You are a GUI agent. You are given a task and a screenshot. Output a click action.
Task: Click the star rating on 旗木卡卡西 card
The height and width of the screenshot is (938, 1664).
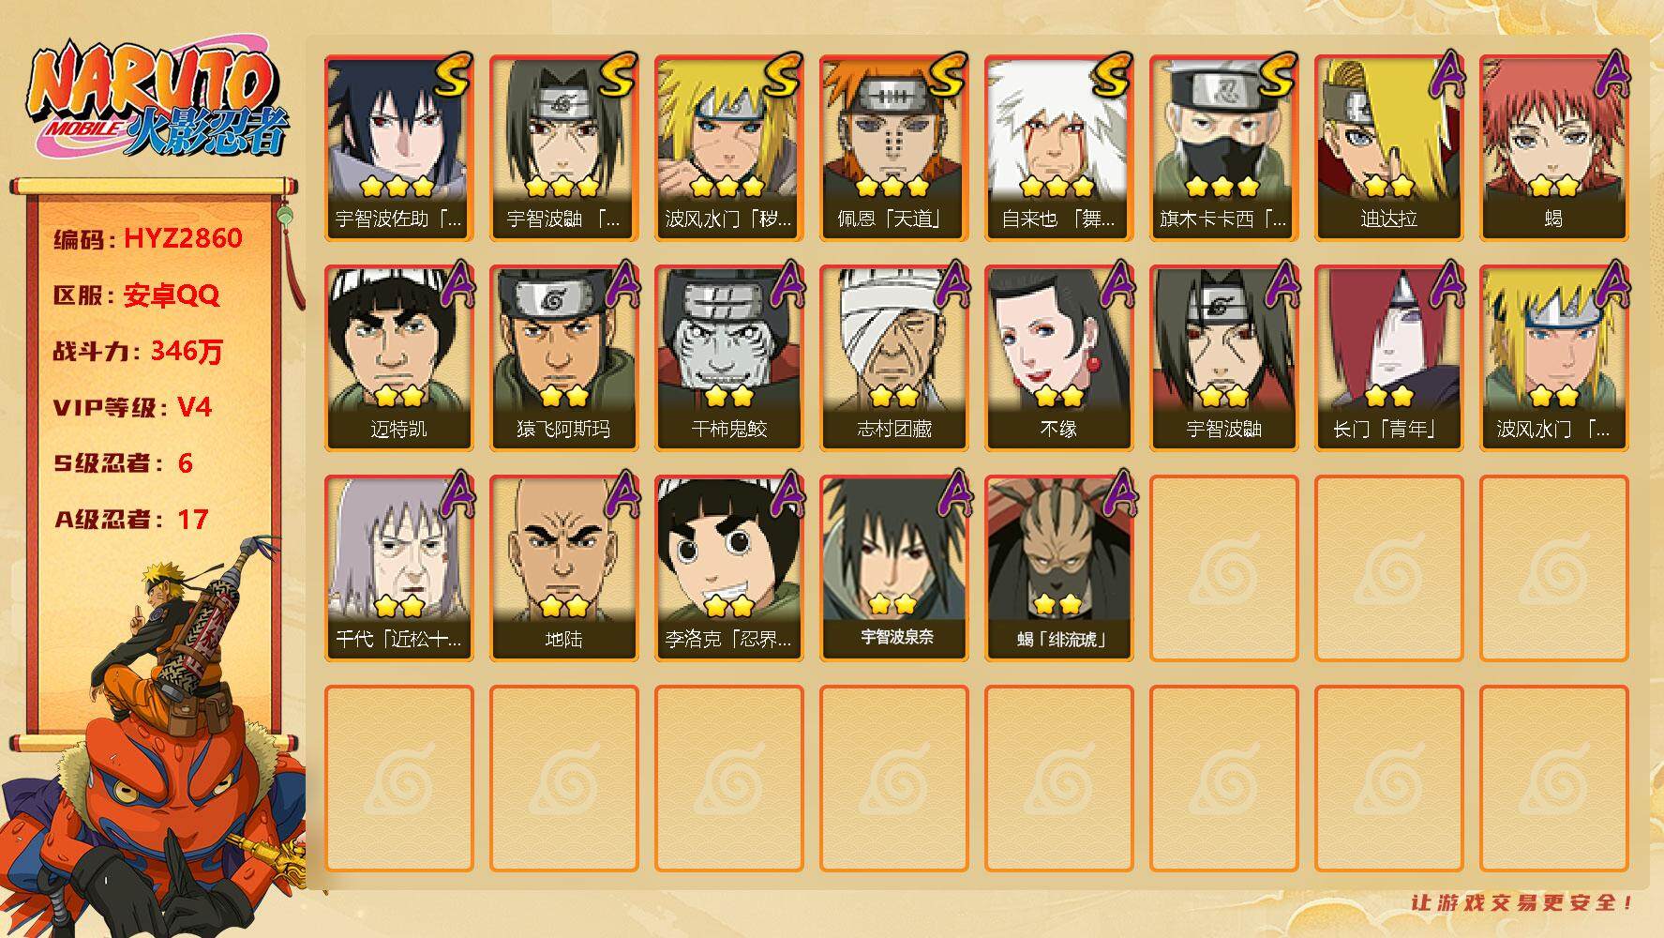click(x=1222, y=186)
